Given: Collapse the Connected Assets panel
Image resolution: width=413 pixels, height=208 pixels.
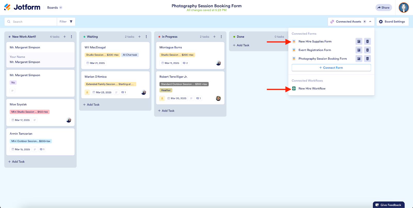Looking at the screenshot, I should [x=370, y=22].
